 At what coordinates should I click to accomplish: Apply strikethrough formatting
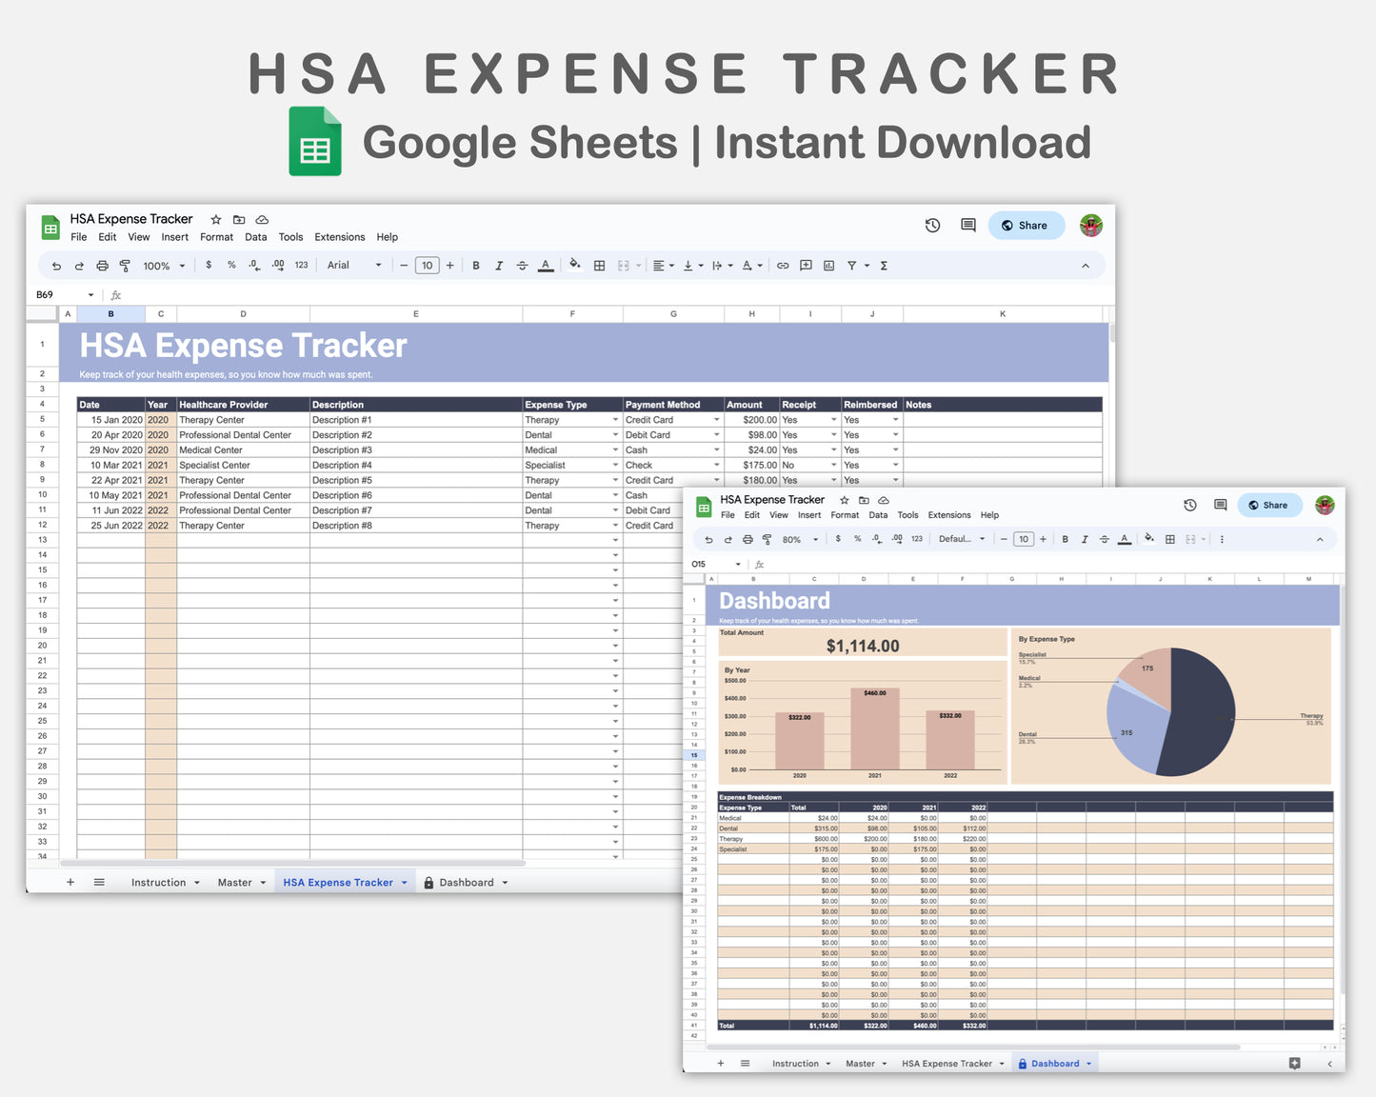522,265
